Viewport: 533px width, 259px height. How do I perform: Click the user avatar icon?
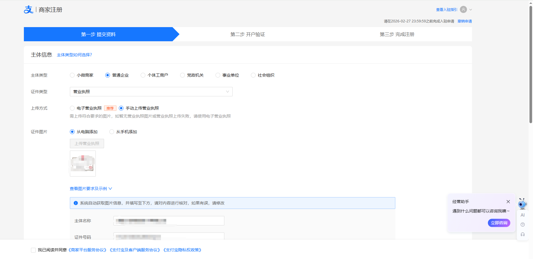463,10
